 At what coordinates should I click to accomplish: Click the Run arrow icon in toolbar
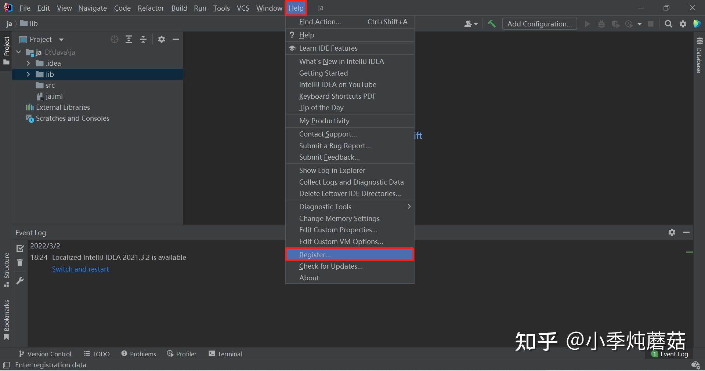(587, 24)
